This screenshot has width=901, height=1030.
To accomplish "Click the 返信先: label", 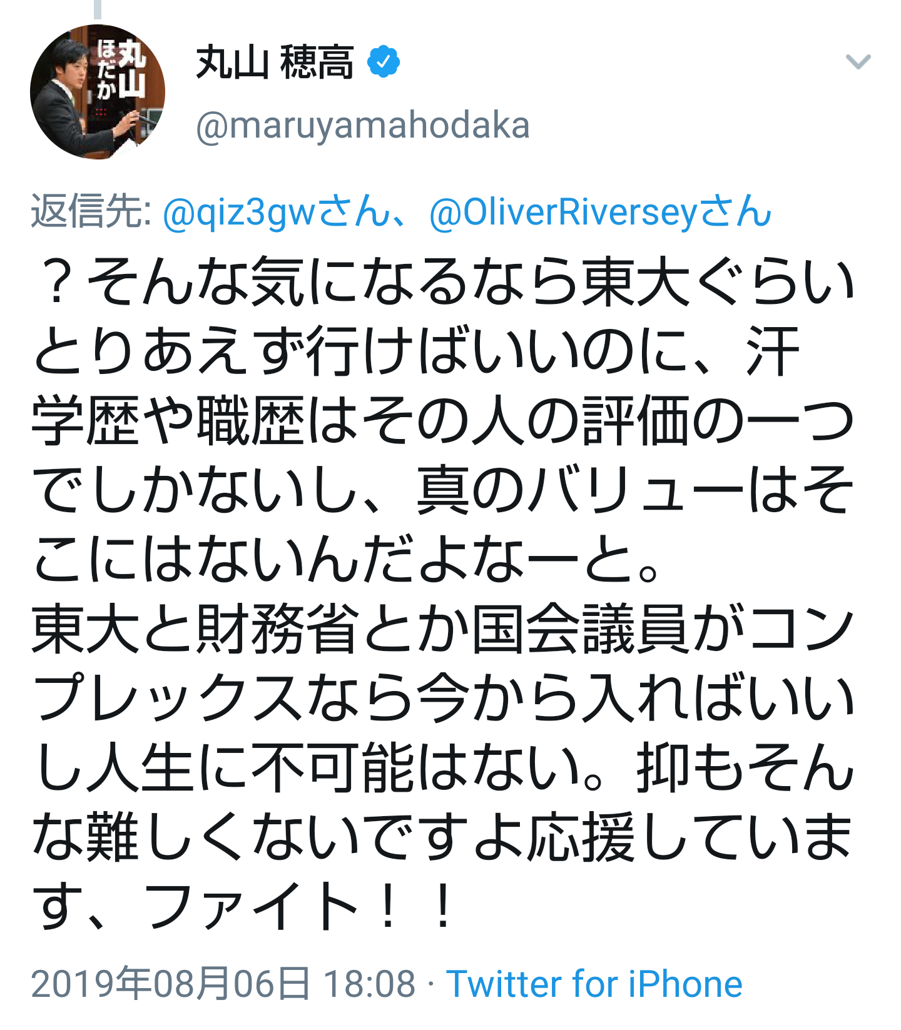I will click(91, 211).
